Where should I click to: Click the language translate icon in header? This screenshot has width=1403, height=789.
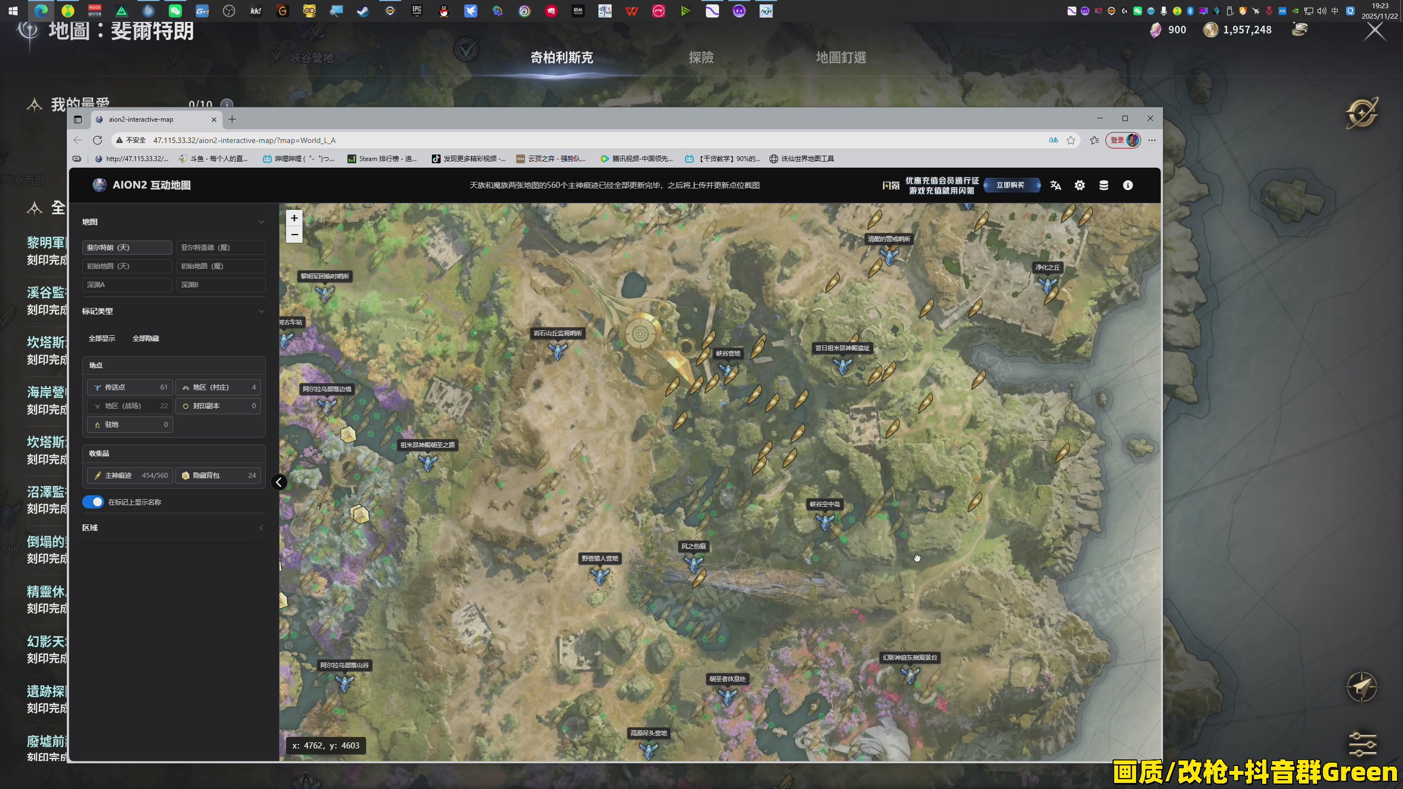[1056, 185]
